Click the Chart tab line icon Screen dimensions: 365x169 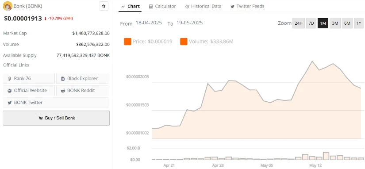click(x=123, y=7)
